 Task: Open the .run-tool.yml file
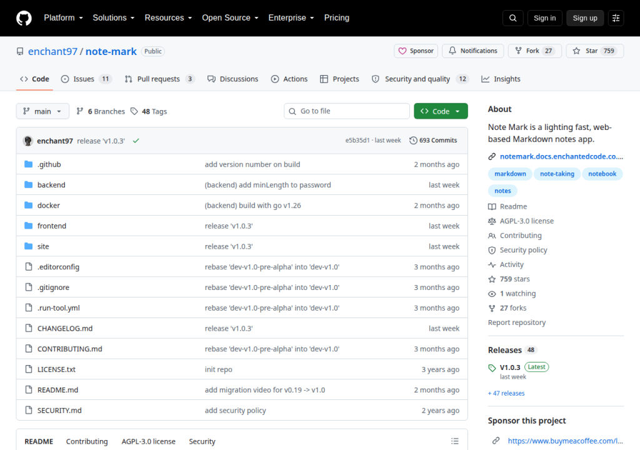tap(59, 308)
